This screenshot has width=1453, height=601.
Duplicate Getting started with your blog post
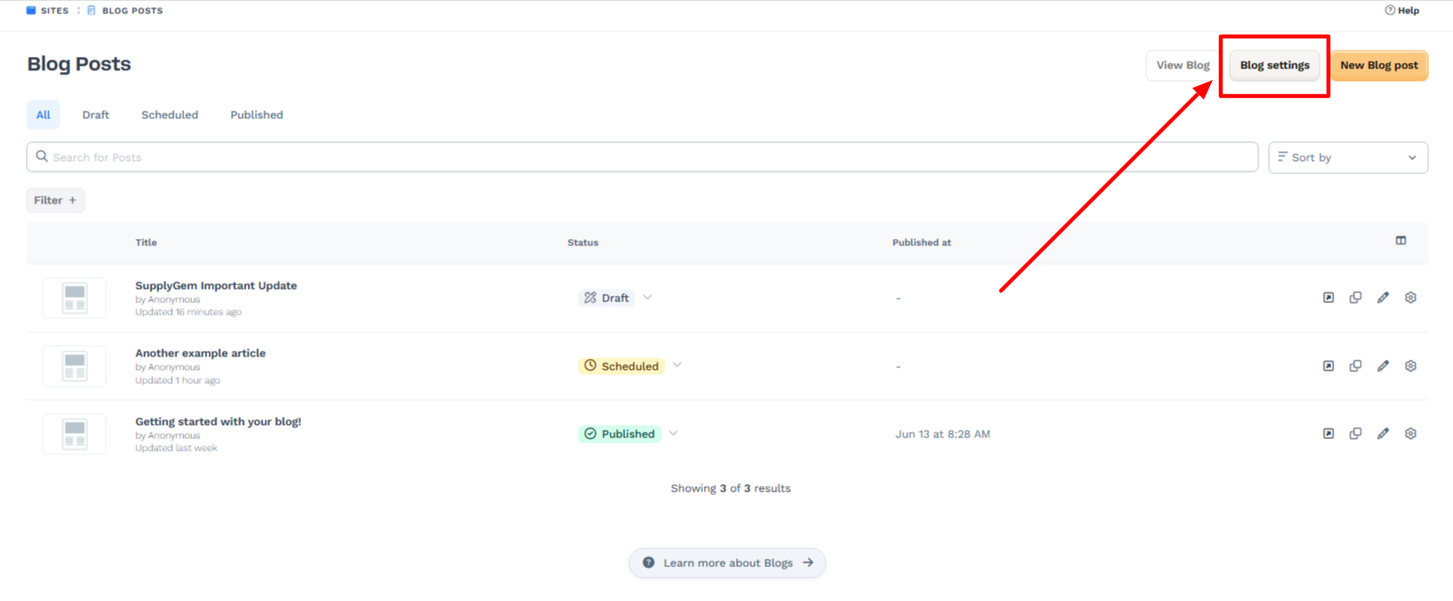pyautogui.click(x=1355, y=434)
